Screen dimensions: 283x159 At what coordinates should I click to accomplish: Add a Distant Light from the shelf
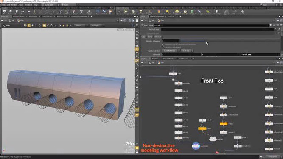click(x=168, y=12)
